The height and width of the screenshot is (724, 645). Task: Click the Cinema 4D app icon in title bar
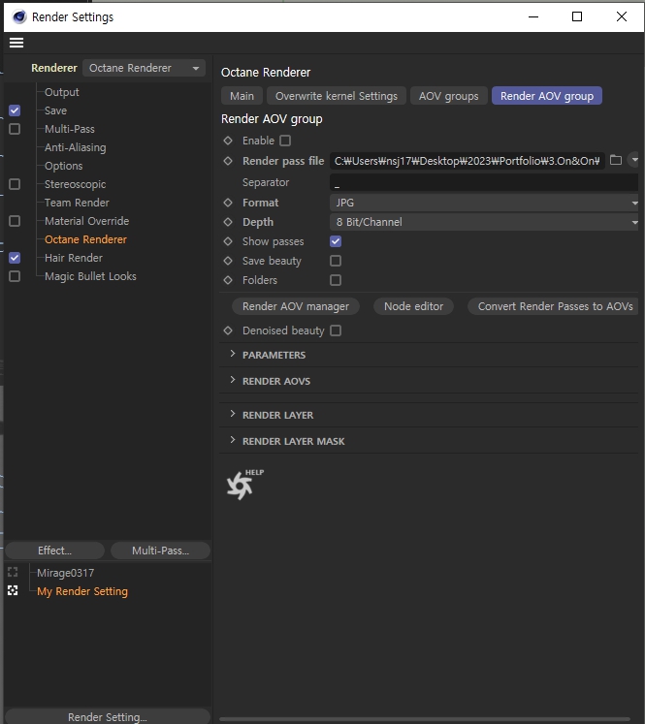pos(19,17)
